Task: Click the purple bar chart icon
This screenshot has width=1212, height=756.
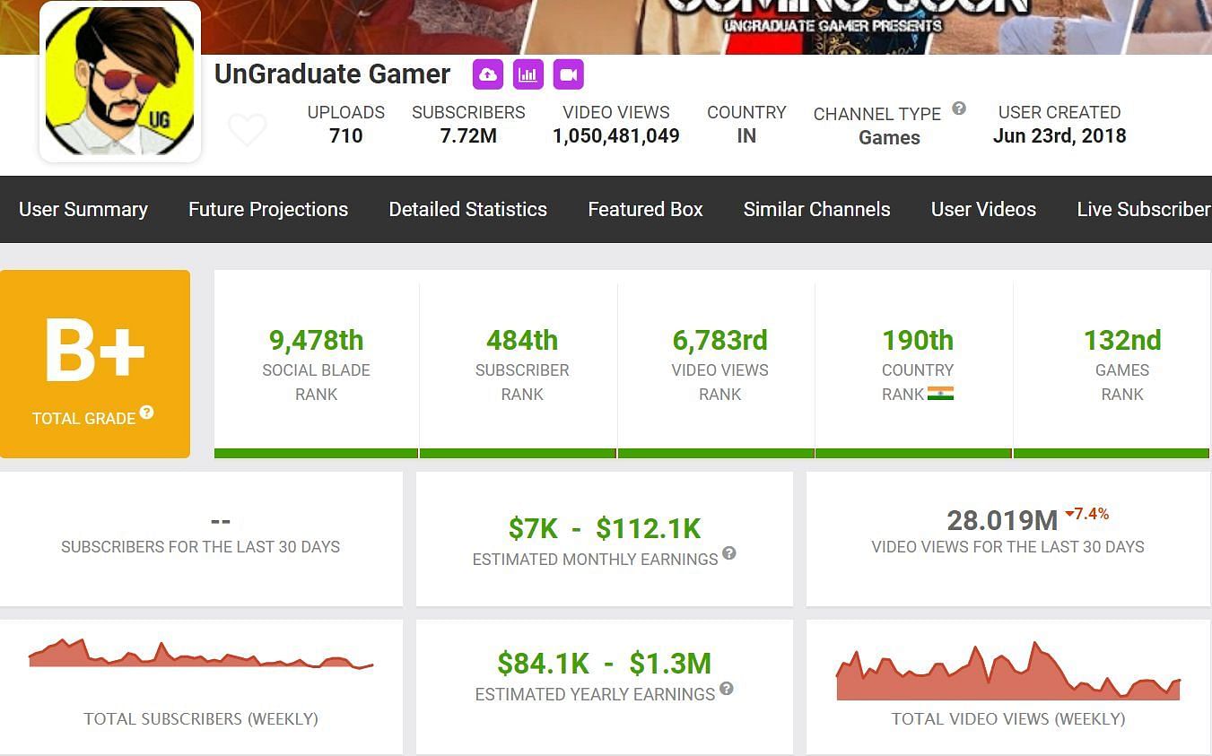Action: 528,74
